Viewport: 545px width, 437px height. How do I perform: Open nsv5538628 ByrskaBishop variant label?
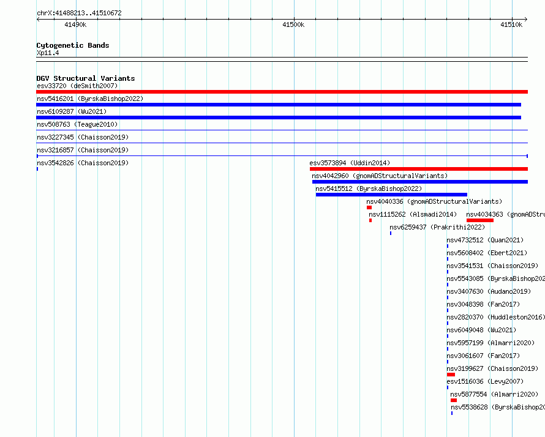coord(498,407)
